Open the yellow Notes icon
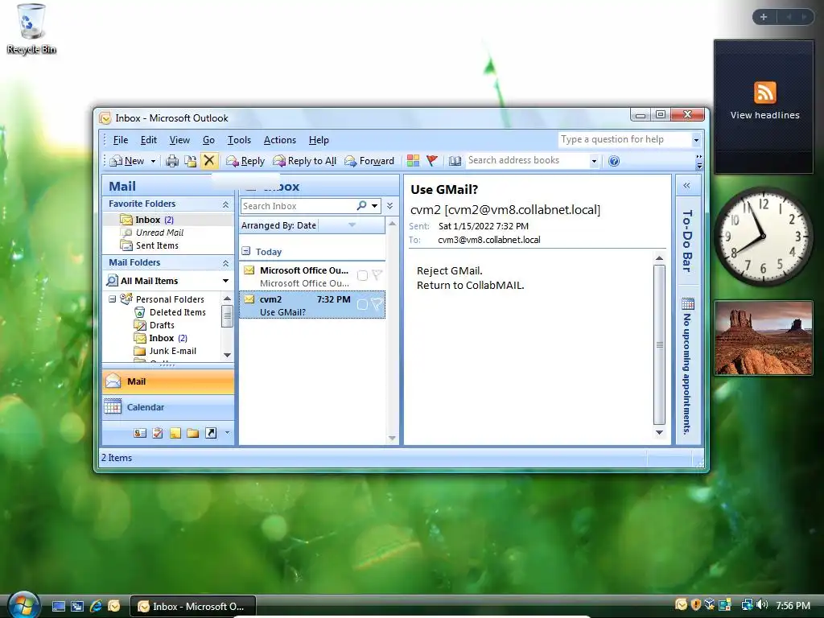 click(175, 433)
